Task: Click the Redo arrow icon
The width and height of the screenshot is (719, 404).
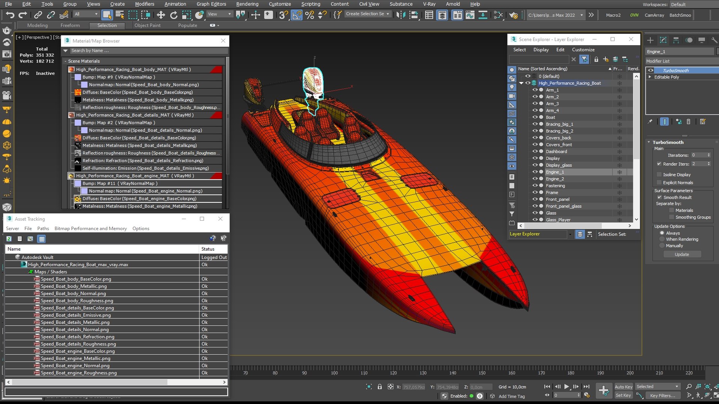Action: pos(23,15)
